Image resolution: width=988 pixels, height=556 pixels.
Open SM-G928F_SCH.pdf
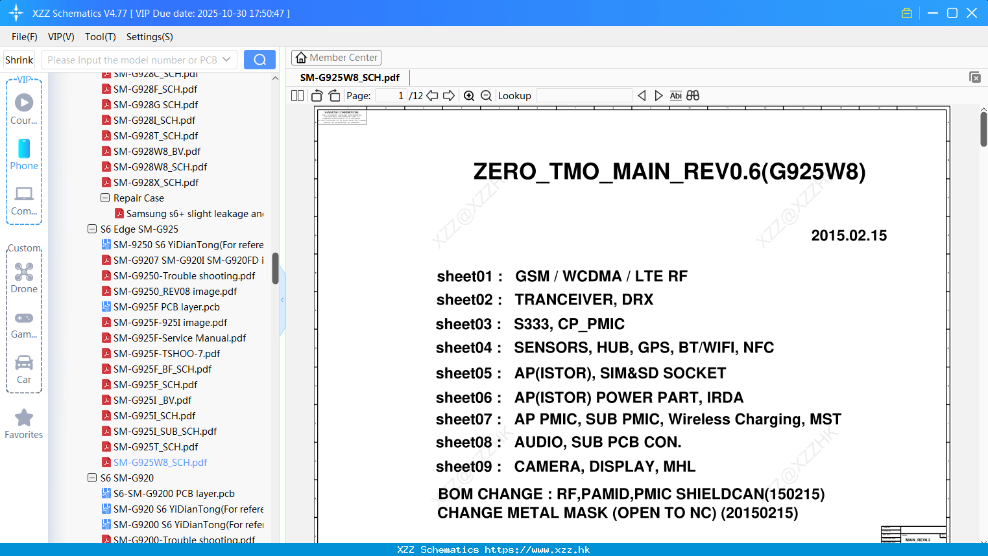[x=156, y=89]
